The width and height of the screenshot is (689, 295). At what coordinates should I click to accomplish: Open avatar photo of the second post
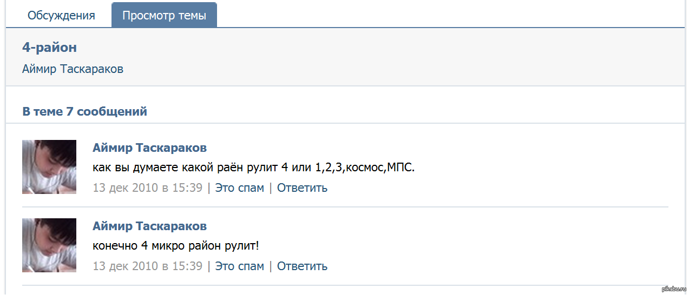pos(49,245)
